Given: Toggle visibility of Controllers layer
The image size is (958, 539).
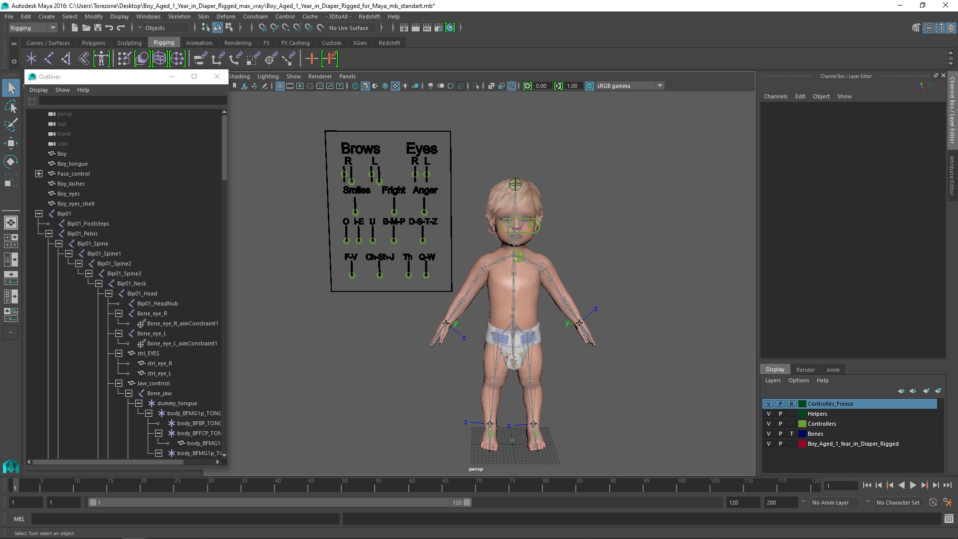Looking at the screenshot, I should (x=768, y=423).
